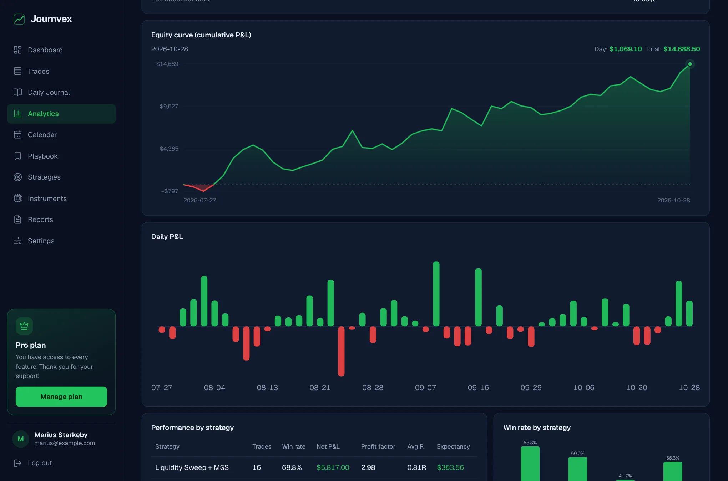728x481 pixels.
Task: Open the Daily Journal section label
Action: click(49, 92)
